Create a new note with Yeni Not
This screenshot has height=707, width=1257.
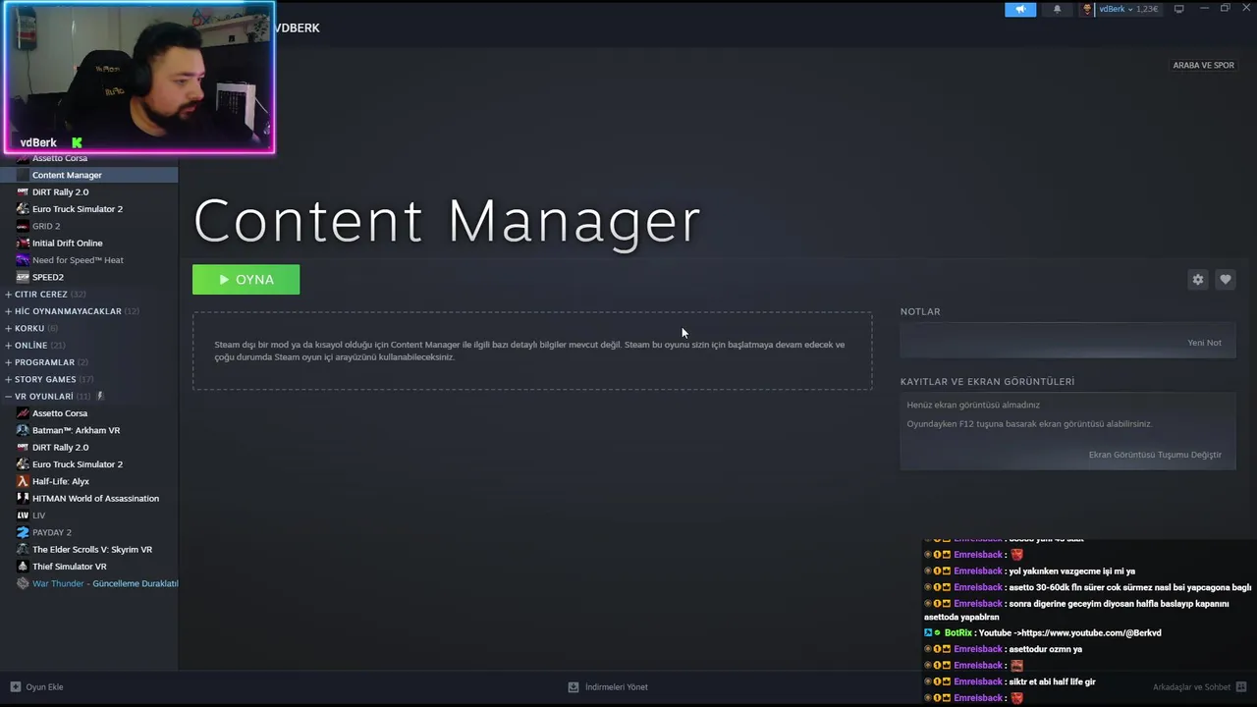(1204, 343)
